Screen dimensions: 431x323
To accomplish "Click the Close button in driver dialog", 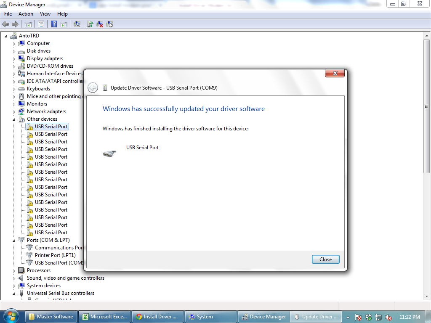I will [325, 259].
